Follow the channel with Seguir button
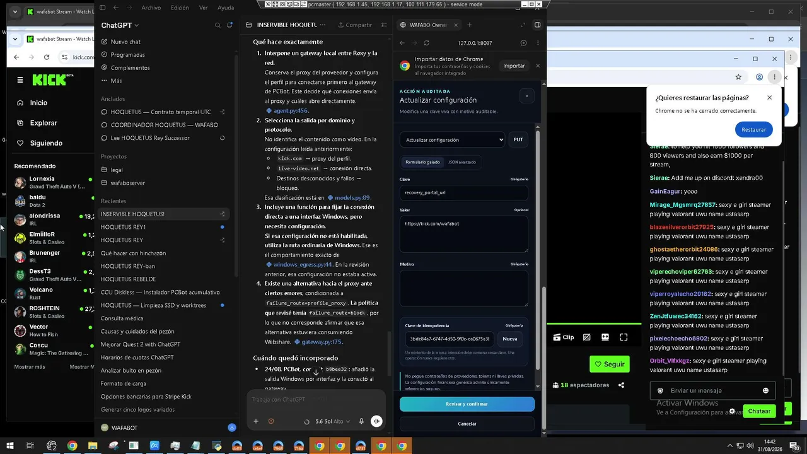This screenshot has height=454, width=807. coord(609,364)
